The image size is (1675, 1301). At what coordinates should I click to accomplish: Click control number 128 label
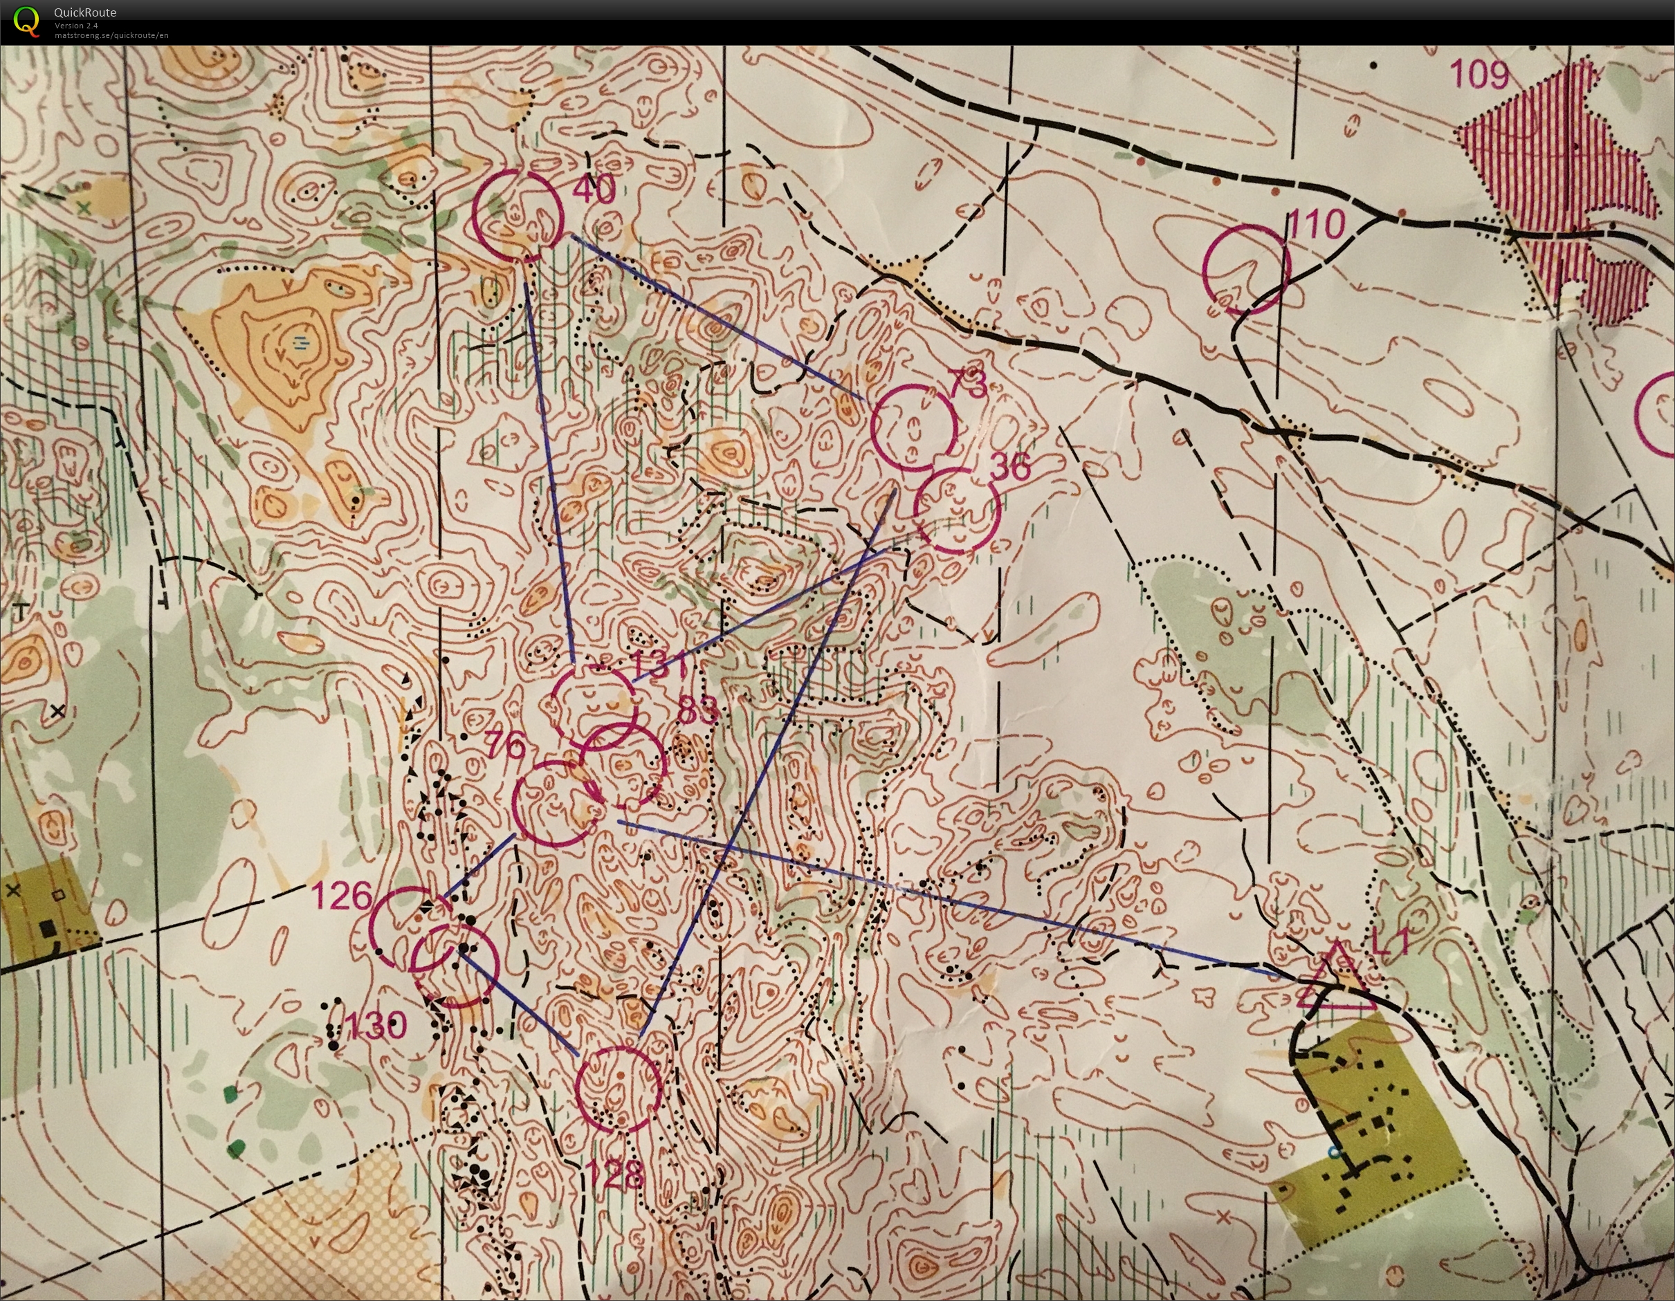tap(615, 1173)
